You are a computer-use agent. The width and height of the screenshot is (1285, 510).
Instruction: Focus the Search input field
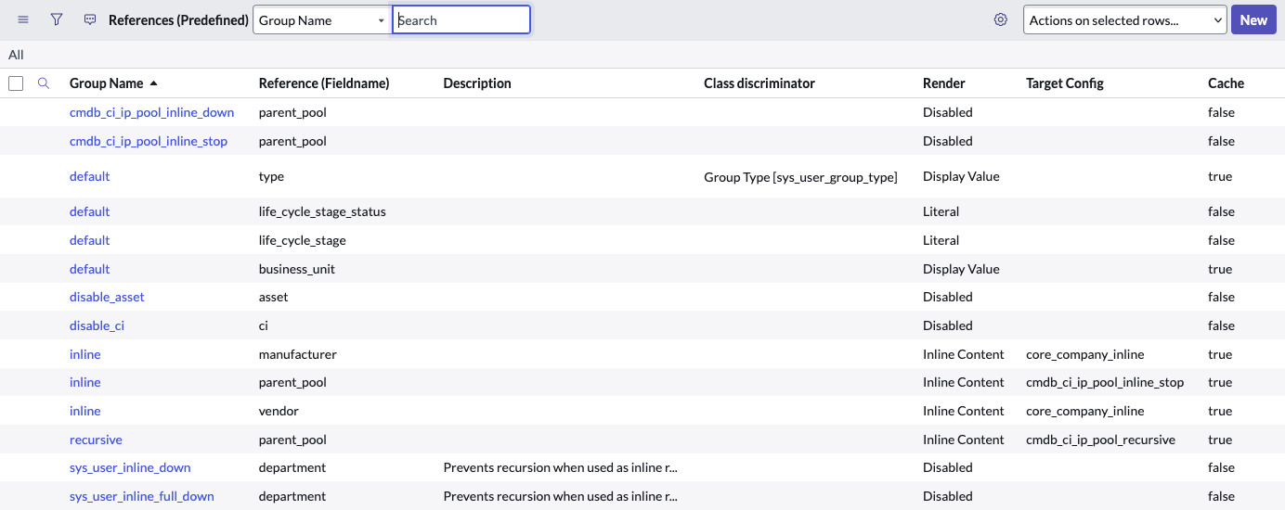pyautogui.click(x=461, y=20)
